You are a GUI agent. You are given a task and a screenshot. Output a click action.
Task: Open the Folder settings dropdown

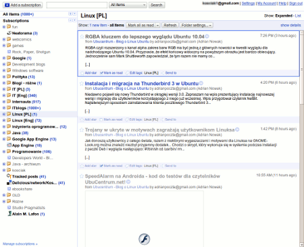click(x=197, y=25)
